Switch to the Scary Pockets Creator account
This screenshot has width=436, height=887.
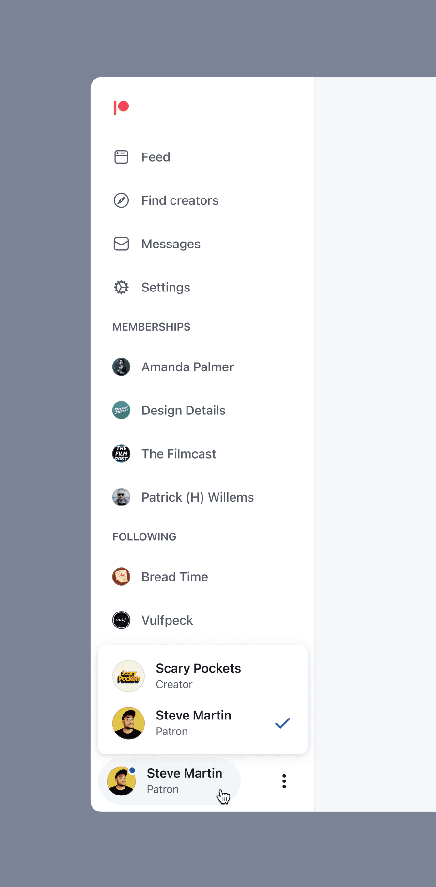pos(198,675)
